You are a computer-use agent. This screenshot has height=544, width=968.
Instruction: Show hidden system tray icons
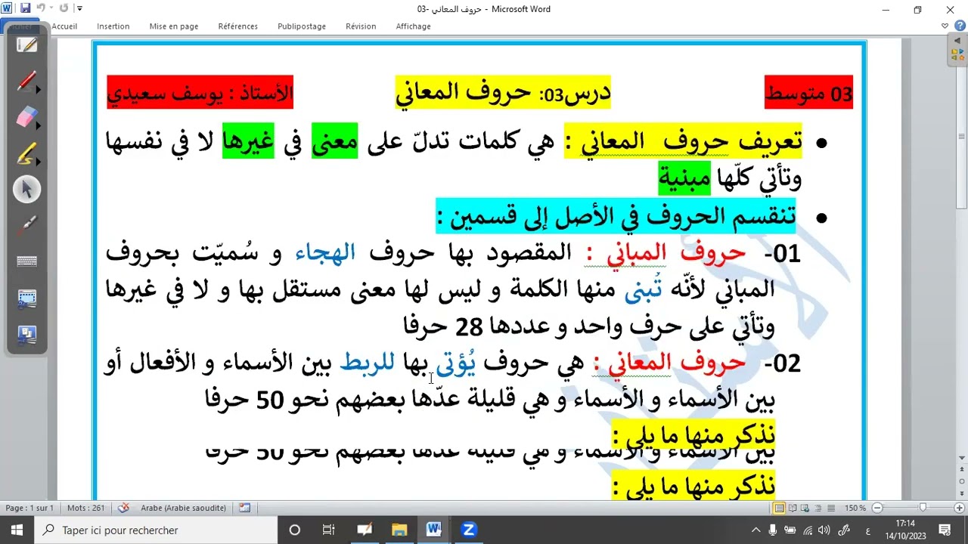[755, 530]
